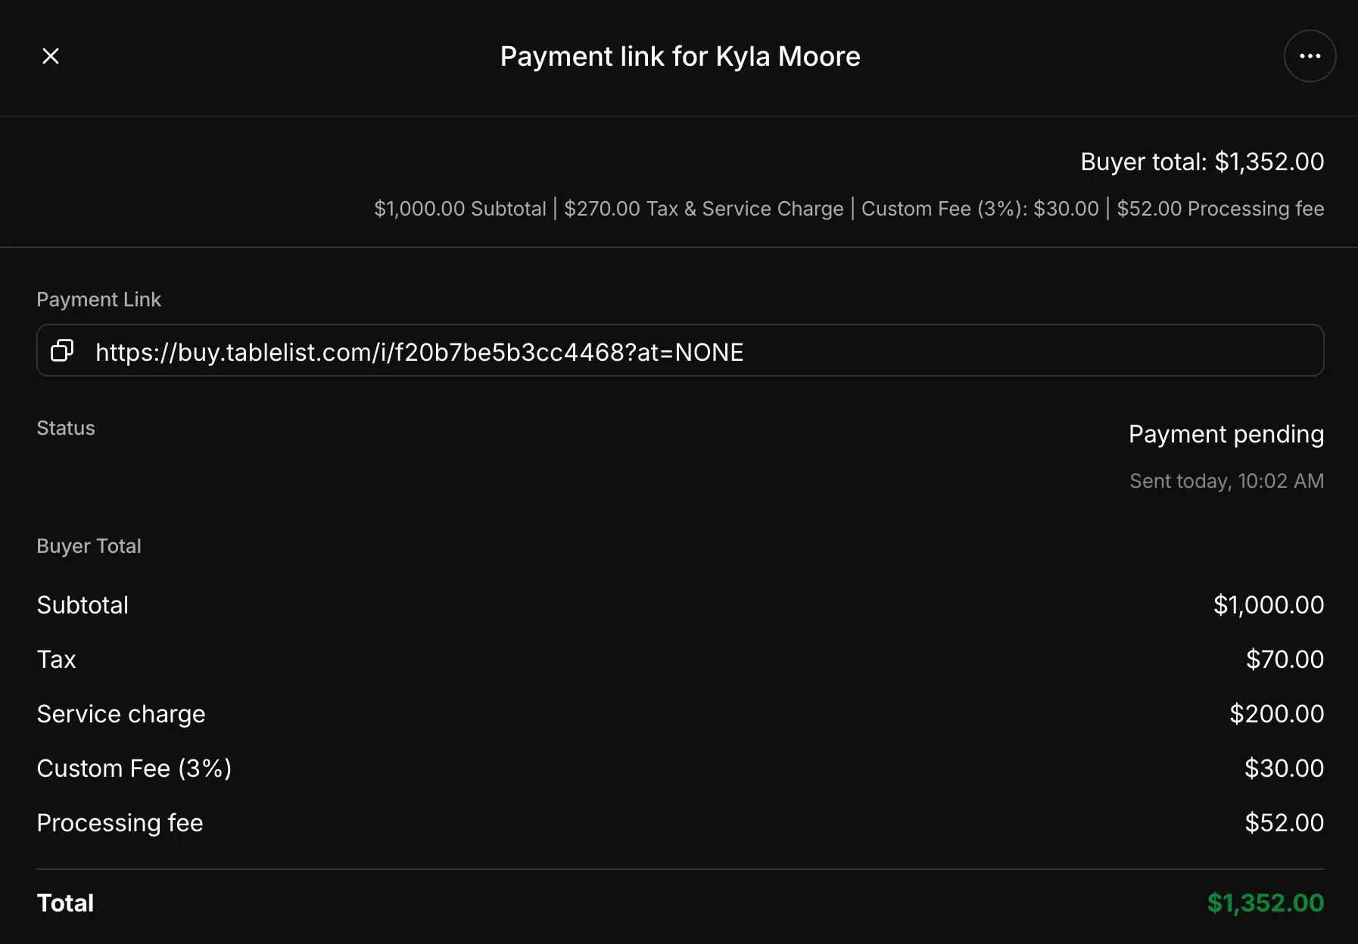
Task: Click the $1,000.00 subtotal amount
Action: point(1269,605)
